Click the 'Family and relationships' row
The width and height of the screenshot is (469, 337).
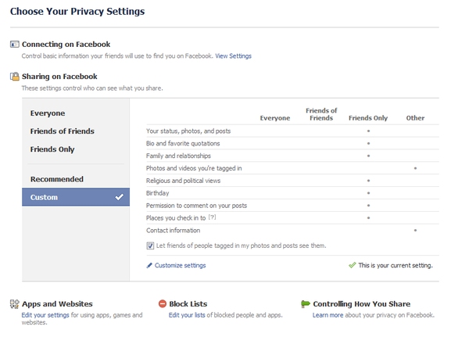tap(292, 156)
